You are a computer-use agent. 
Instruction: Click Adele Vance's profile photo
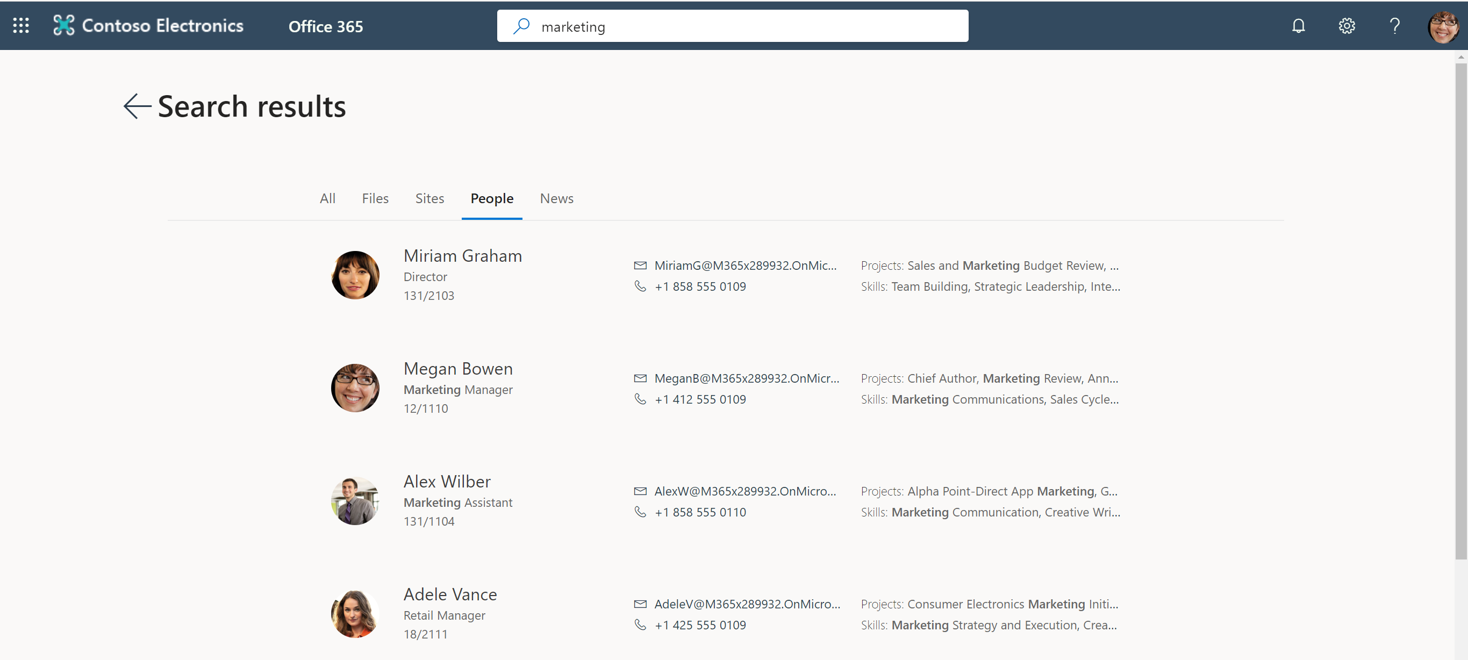pyautogui.click(x=355, y=614)
